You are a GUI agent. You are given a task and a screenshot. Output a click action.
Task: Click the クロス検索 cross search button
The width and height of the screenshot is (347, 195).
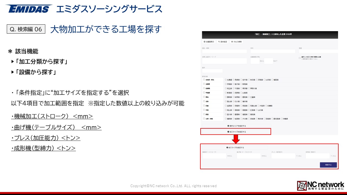pos(236,42)
